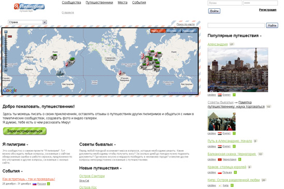The width and height of the screenshot is (284, 189).
Task: Click the search input field beside Найти
Action: tap(236, 25)
